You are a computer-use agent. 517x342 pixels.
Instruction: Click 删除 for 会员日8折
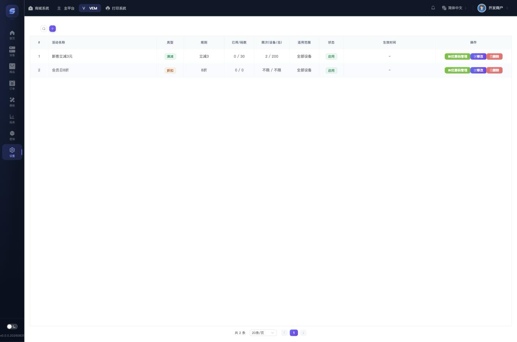coord(494,70)
